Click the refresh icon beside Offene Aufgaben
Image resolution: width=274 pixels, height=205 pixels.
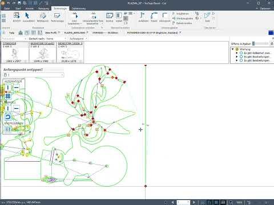tap(272, 44)
